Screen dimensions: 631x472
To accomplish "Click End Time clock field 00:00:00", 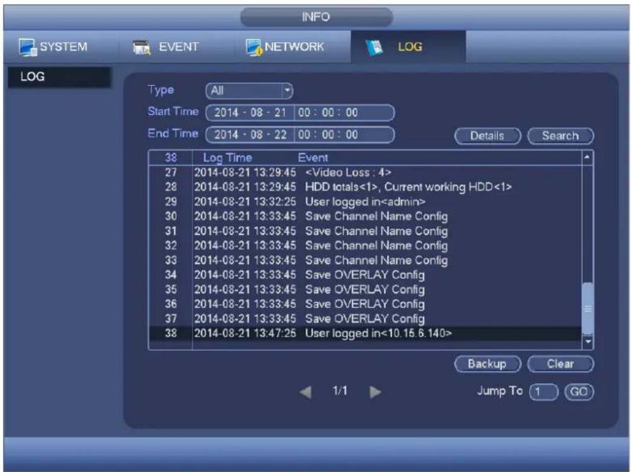I will (344, 135).
